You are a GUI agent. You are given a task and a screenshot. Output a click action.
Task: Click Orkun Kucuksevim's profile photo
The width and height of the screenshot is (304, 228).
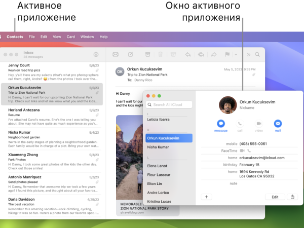click(227, 104)
